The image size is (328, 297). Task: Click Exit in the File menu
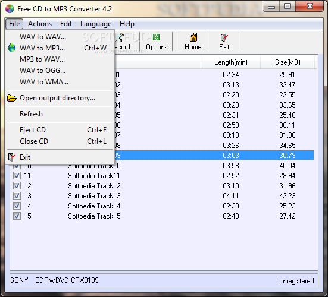[x=60, y=157]
